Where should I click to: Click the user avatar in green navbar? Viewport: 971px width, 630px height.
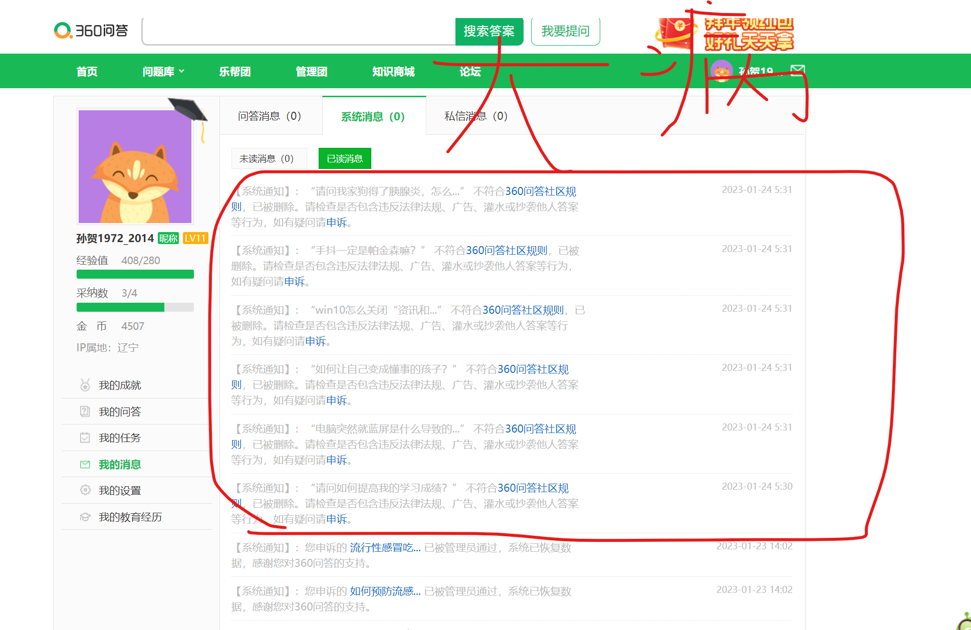pos(721,71)
